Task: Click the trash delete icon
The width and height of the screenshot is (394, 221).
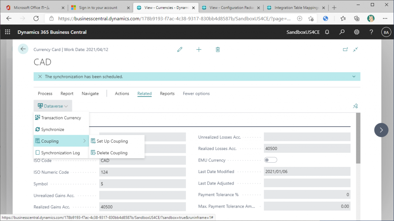Action: point(218,49)
